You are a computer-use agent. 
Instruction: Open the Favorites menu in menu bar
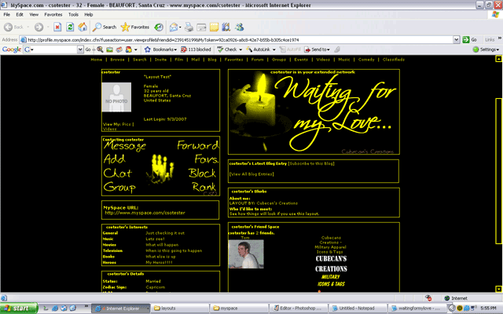[x=53, y=14]
